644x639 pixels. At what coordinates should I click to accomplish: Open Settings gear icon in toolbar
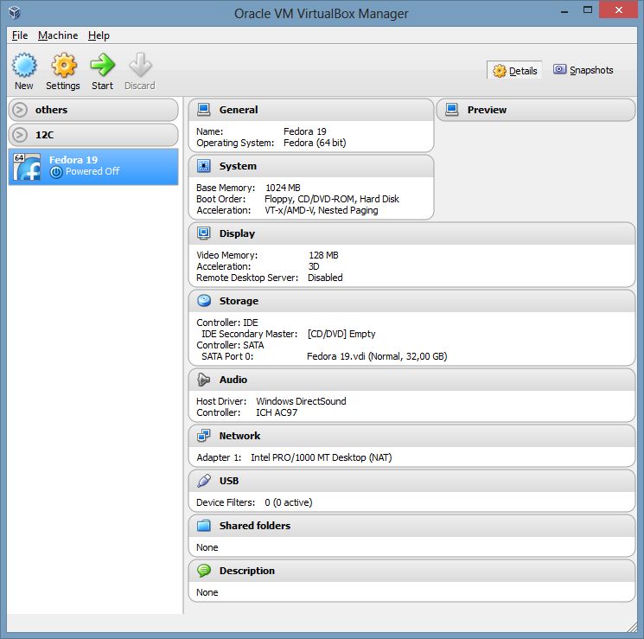point(63,65)
